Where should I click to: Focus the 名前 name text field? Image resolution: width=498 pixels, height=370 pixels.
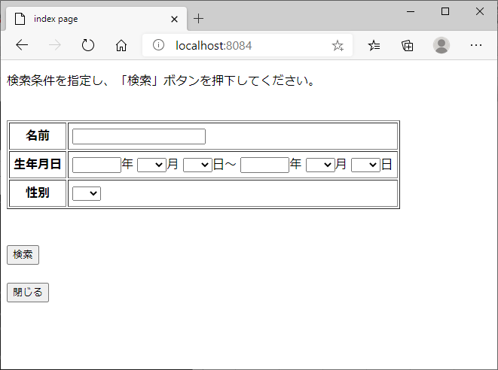139,136
